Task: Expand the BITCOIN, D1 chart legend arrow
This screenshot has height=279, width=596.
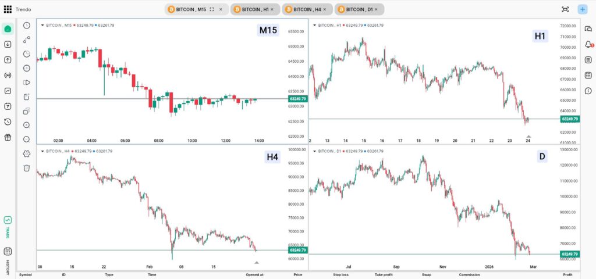Action: (314, 151)
